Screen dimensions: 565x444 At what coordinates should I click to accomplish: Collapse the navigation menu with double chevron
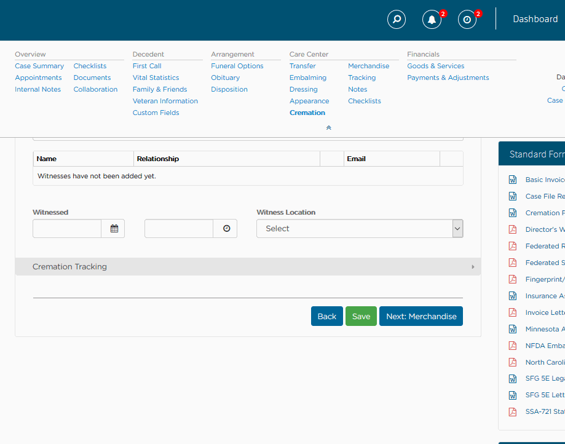328,128
